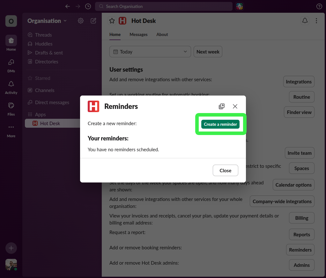Pop out the Reminders dialog
326x278 pixels.
[222, 106]
